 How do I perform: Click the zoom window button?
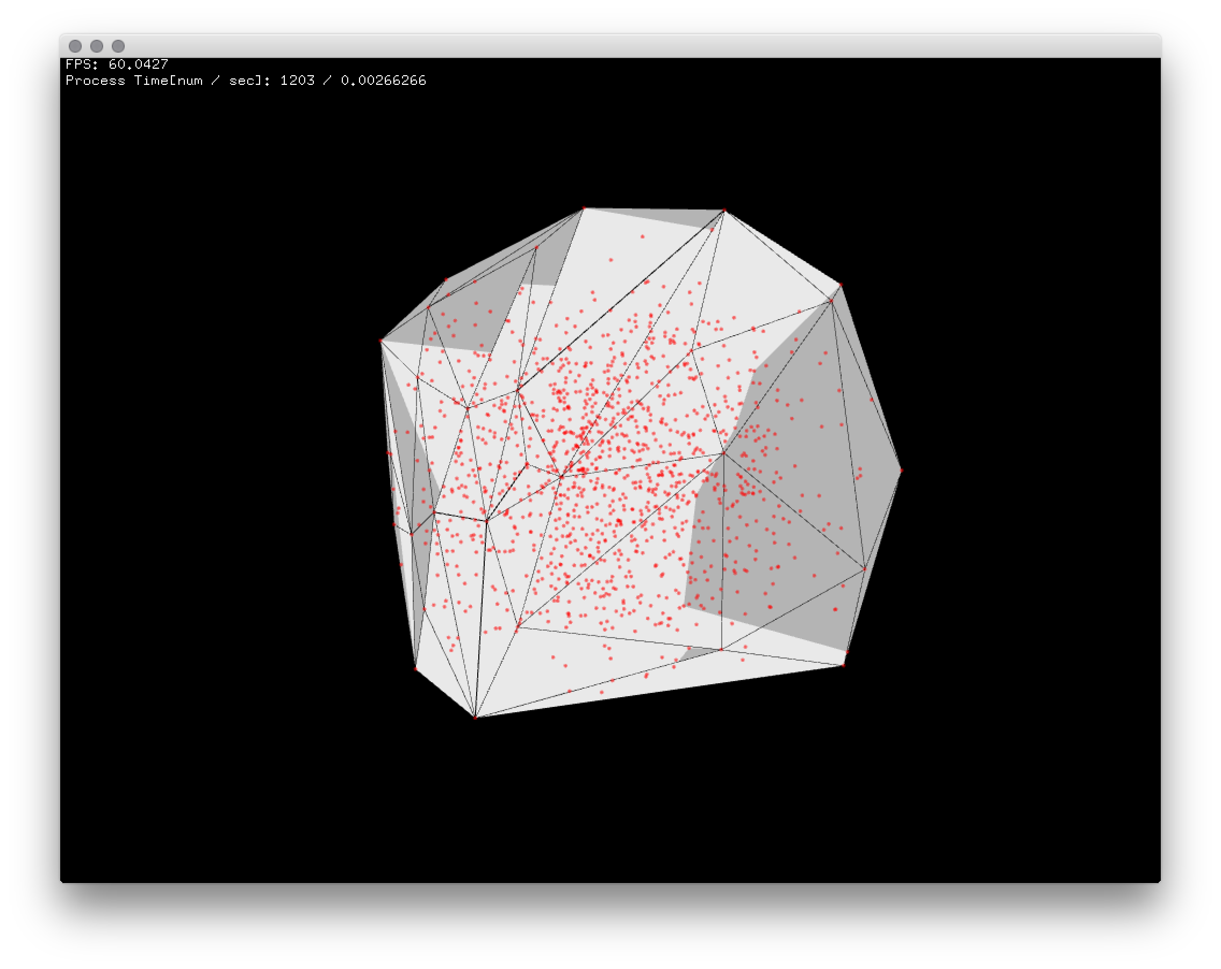(x=118, y=46)
